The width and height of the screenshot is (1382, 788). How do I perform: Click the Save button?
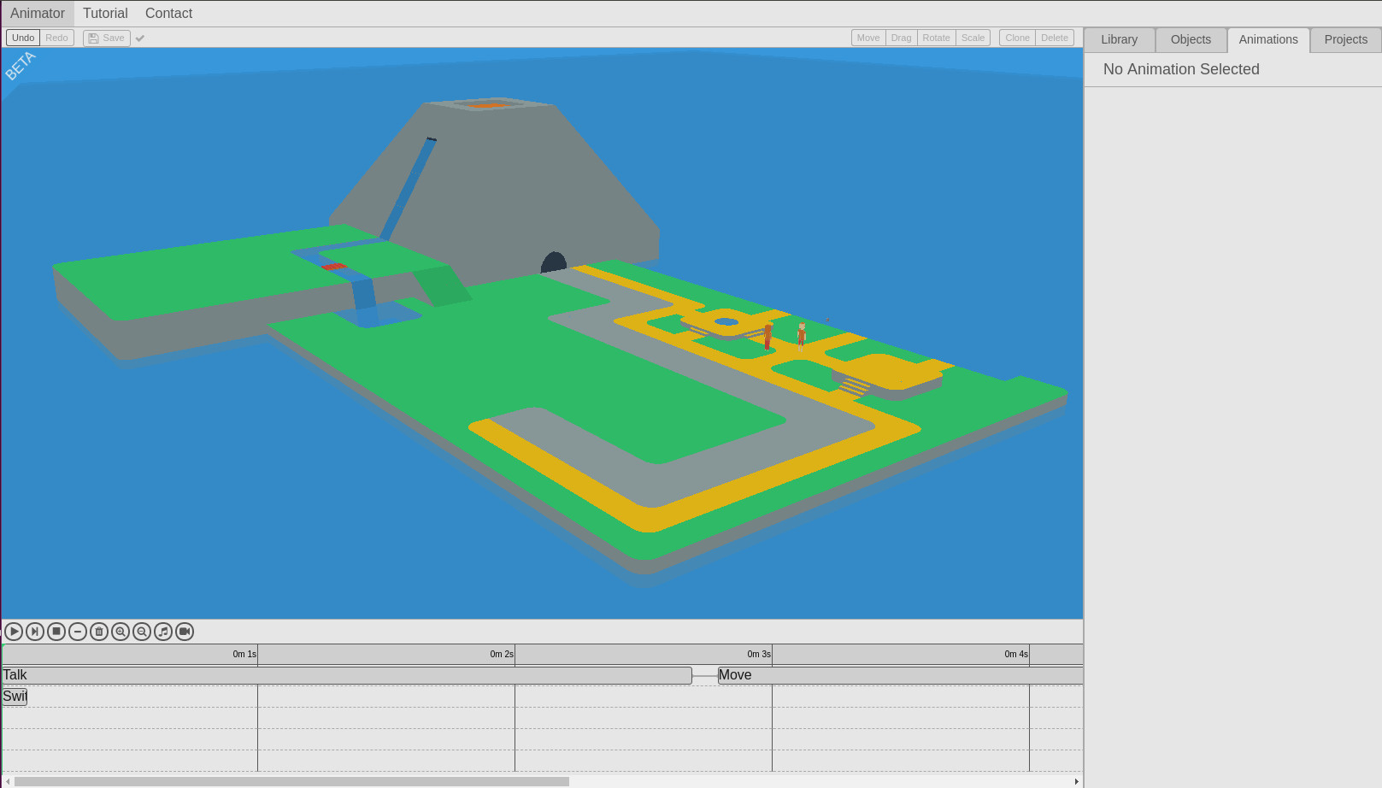(106, 38)
